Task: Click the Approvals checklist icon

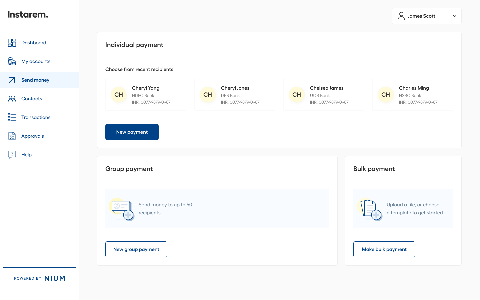Action: pyautogui.click(x=12, y=136)
